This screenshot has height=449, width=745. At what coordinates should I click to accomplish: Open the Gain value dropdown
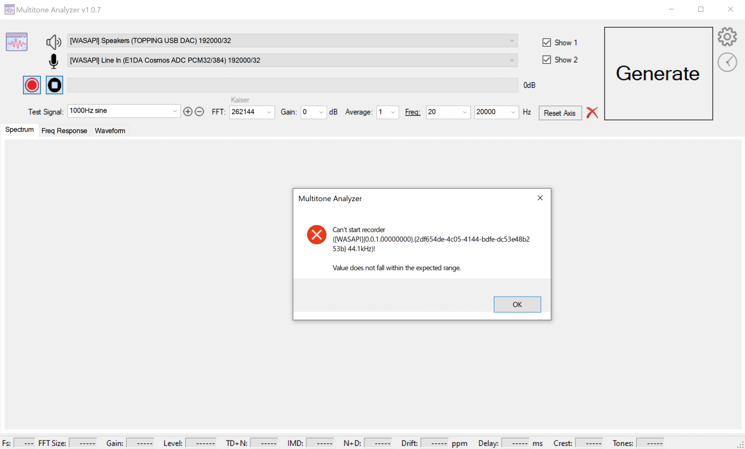pyautogui.click(x=314, y=112)
